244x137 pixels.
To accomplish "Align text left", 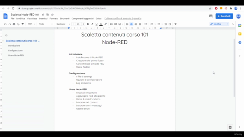I will tap(127, 24).
